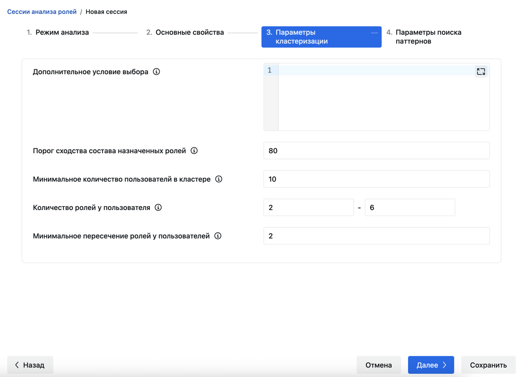Proceed with the Далее button
Image resolution: width=523 pixels, height=377 pixels.
(x=431, y=365)
